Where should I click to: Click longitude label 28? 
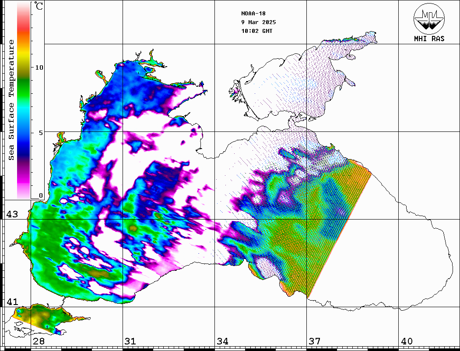39,341
